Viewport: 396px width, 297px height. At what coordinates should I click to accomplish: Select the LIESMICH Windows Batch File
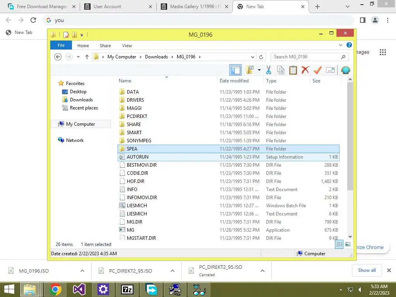click(x=228, y=206)
